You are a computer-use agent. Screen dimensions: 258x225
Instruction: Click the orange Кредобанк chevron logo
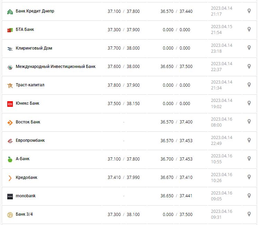pyautogui.click(x=10, y=178)
